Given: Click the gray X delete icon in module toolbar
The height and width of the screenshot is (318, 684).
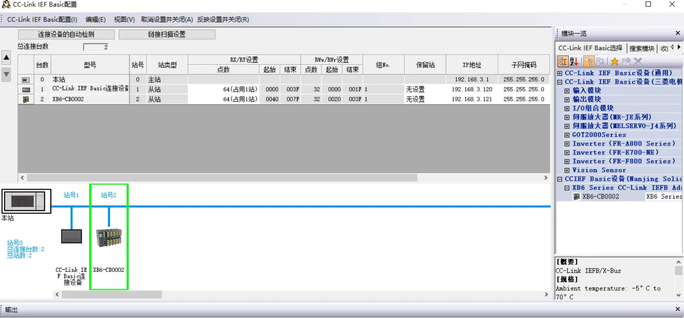Looking at the screenshot, I should click(x=638, y=61).
